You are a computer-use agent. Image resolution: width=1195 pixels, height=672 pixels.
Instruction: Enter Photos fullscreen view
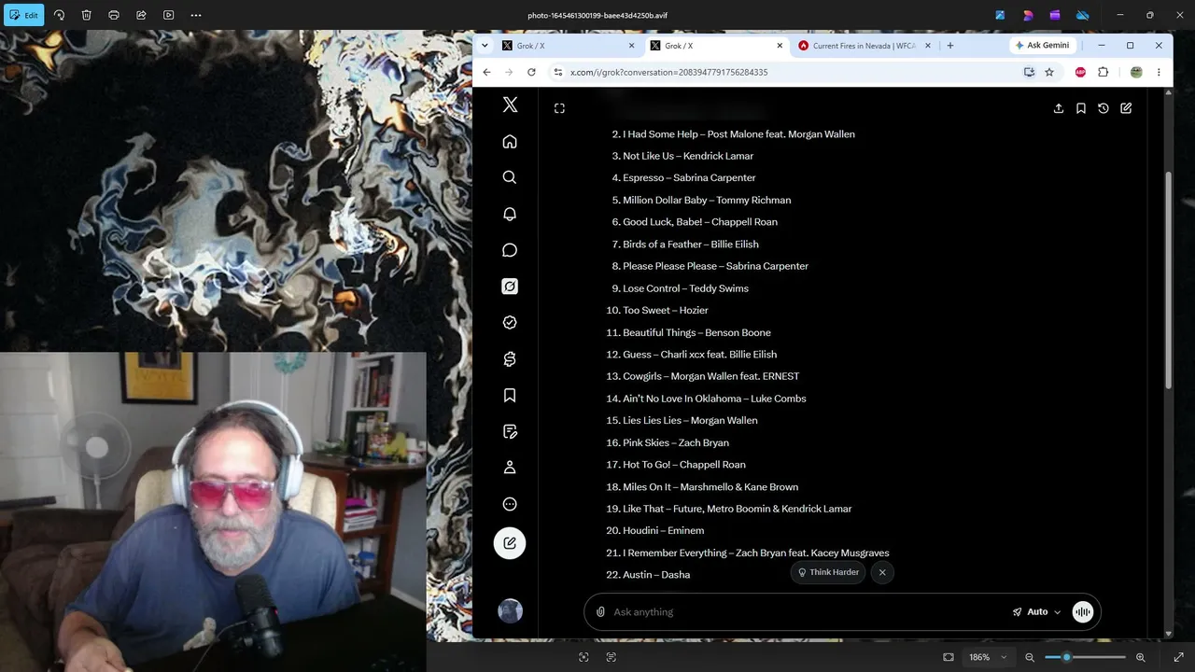click(1178, 657)
